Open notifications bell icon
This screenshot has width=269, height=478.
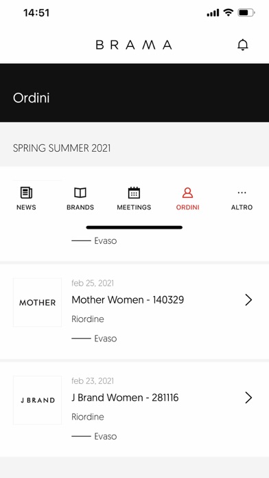[243, 45]
